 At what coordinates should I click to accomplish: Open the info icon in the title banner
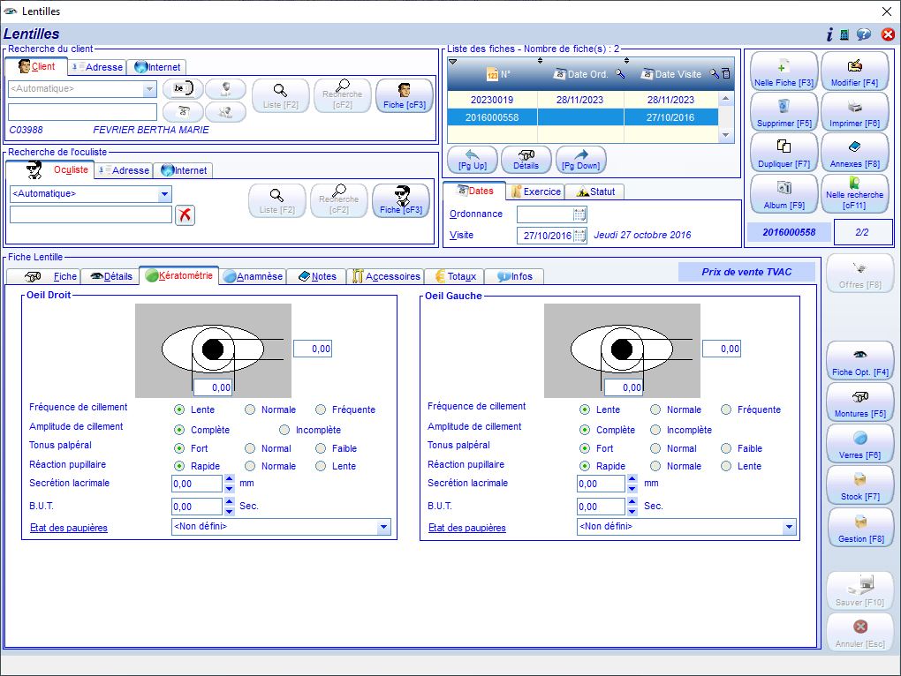pyautogui.click(x=829, y=35)
